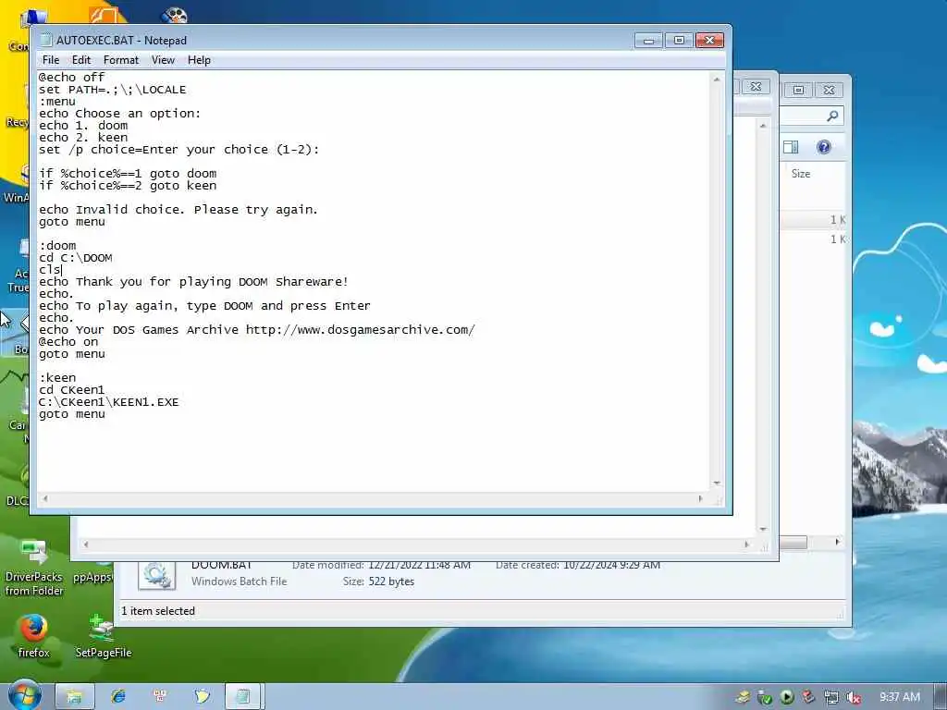947x710 pixels.
Task: Click 'if %choice%==2 goto keen' line
Action: click(128, 185)
